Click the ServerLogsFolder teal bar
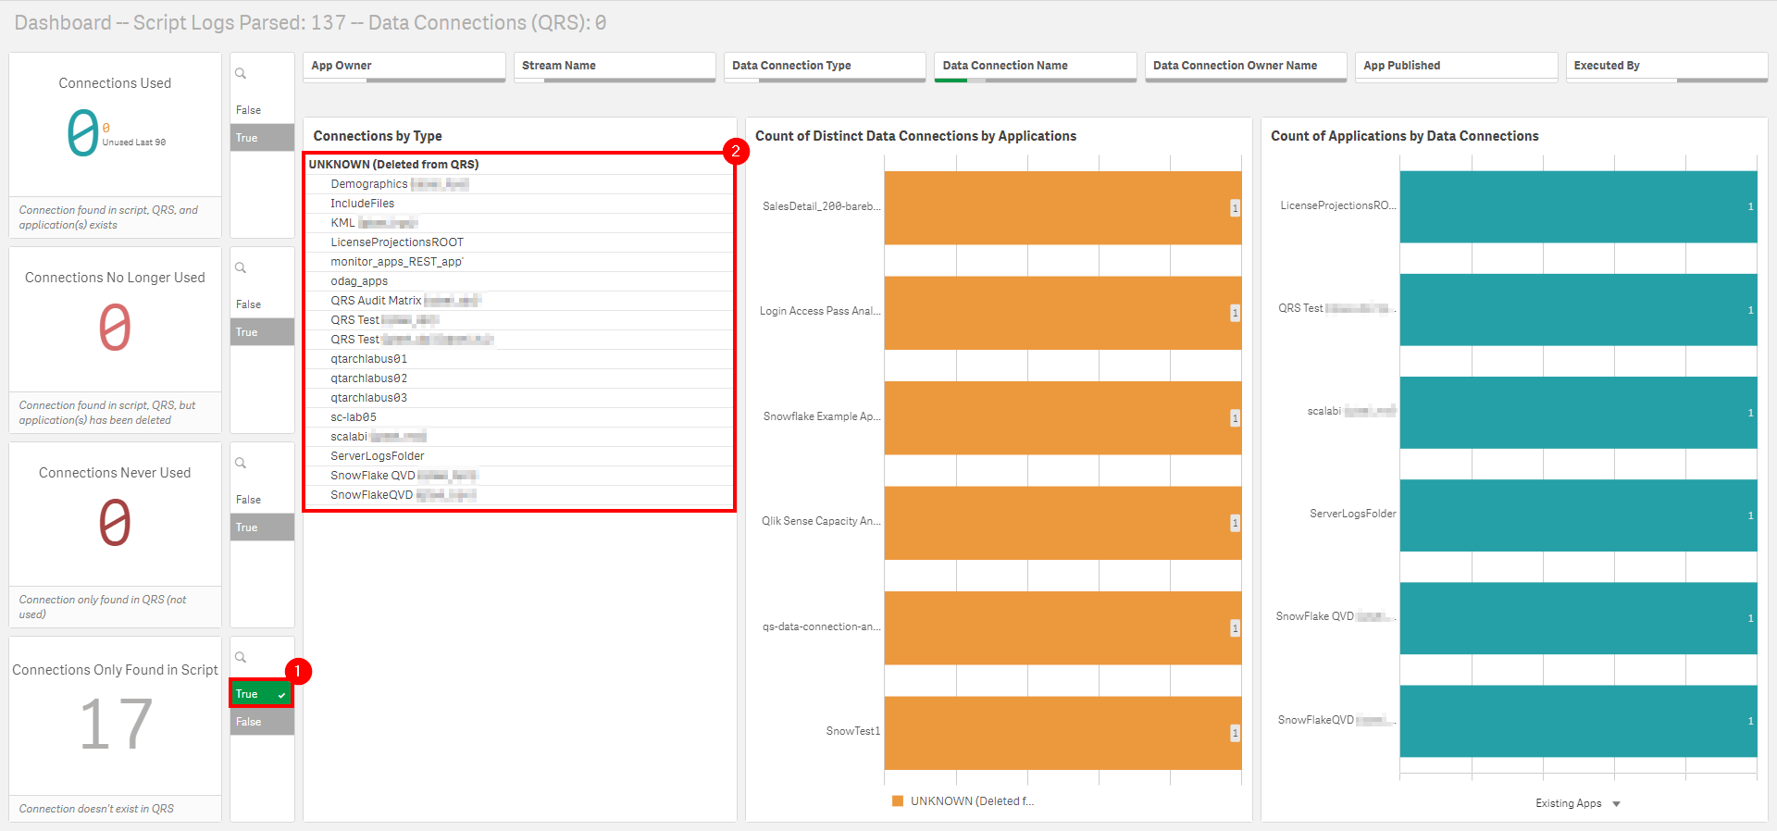This screenshot has height=831, width=1777. point(1577,515)
